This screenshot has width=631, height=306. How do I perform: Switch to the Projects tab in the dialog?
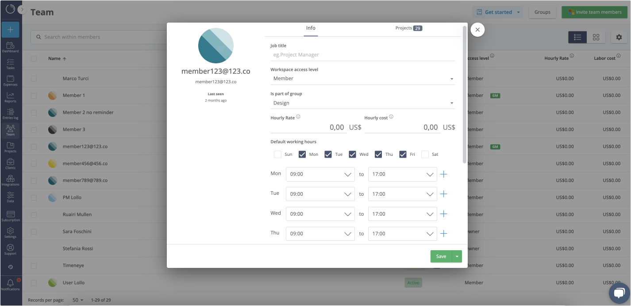click(405, 27)
